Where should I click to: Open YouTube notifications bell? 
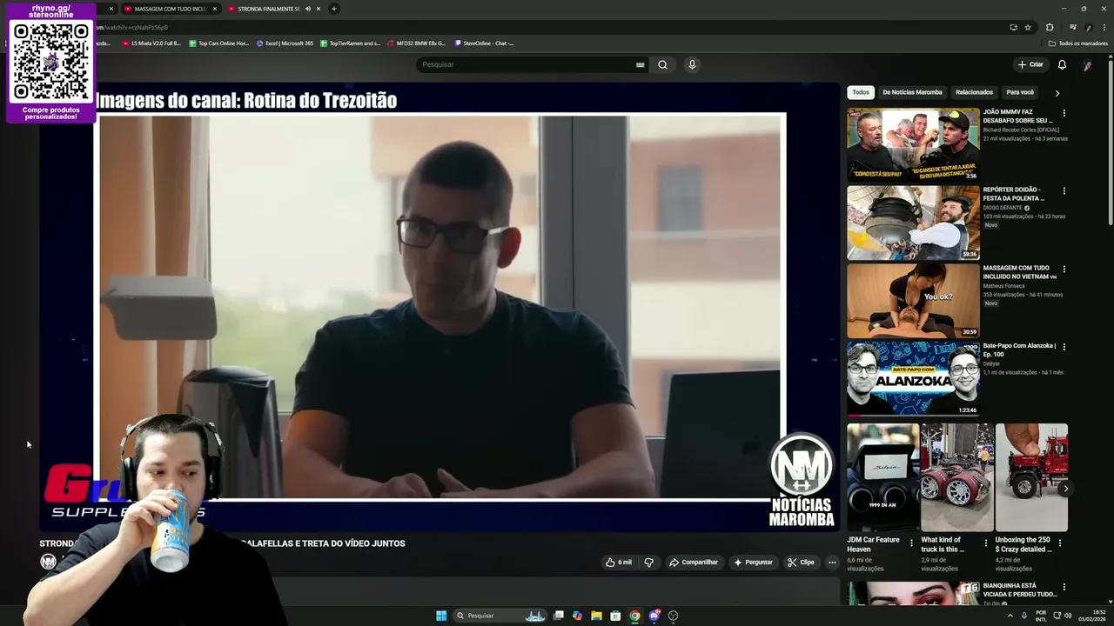tap(1062, 64)
